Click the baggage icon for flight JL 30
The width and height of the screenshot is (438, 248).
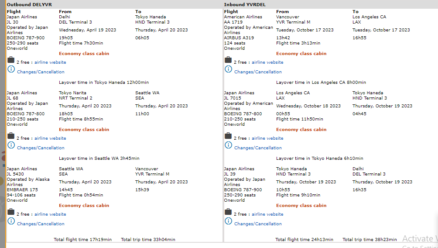11,60
